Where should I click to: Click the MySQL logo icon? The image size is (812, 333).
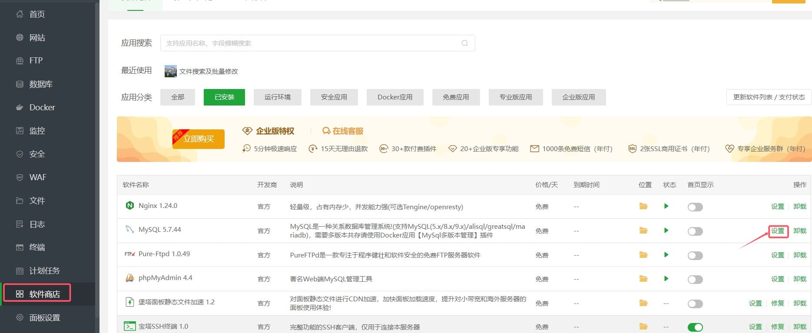129,229
